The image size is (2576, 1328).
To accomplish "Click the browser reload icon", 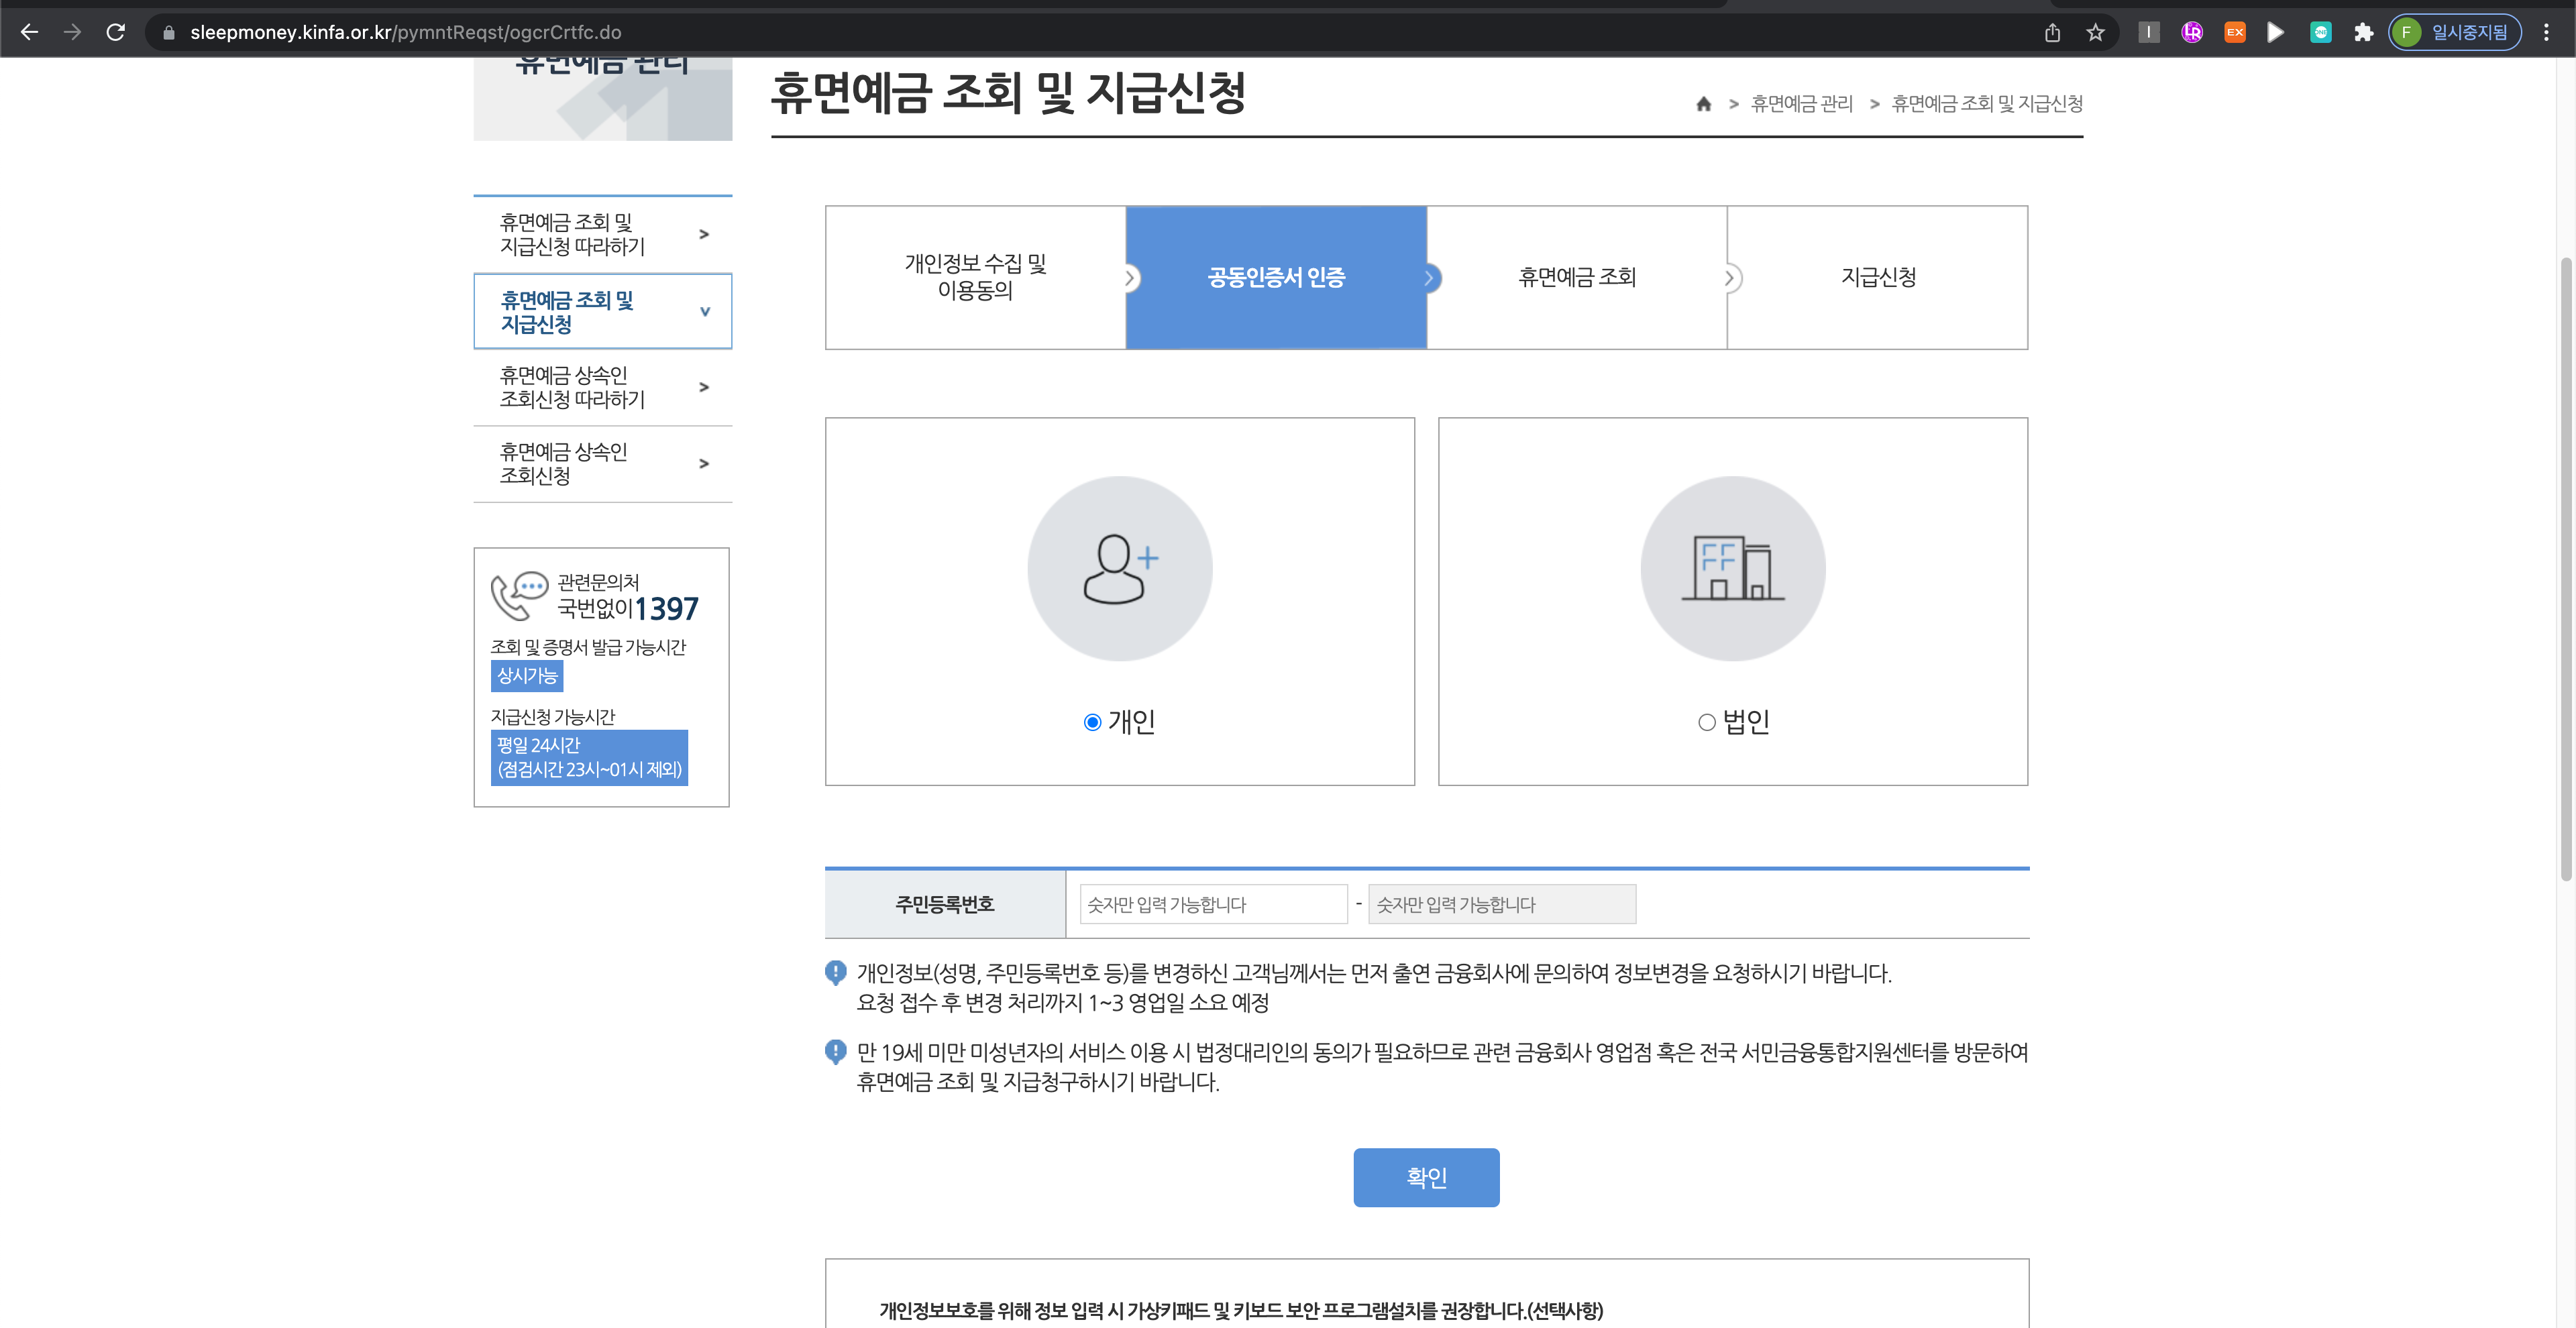I will pyautogui.click(x=116, y=32).
